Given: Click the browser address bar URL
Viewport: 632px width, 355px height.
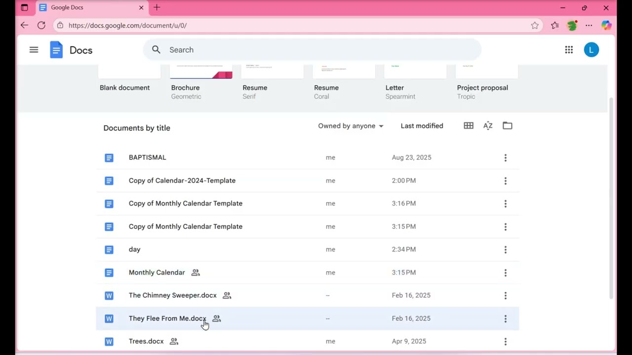Looking at the screenshot, I should pos(127,25).
